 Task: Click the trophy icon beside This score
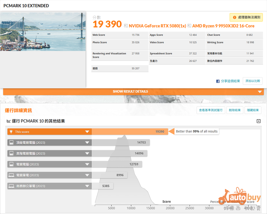pos(11,132)
